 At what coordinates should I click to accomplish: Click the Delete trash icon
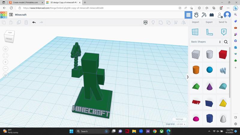(x=26, y=22)
